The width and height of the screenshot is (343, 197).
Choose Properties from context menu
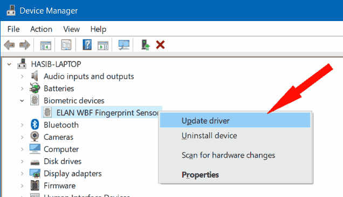(235, 174)
